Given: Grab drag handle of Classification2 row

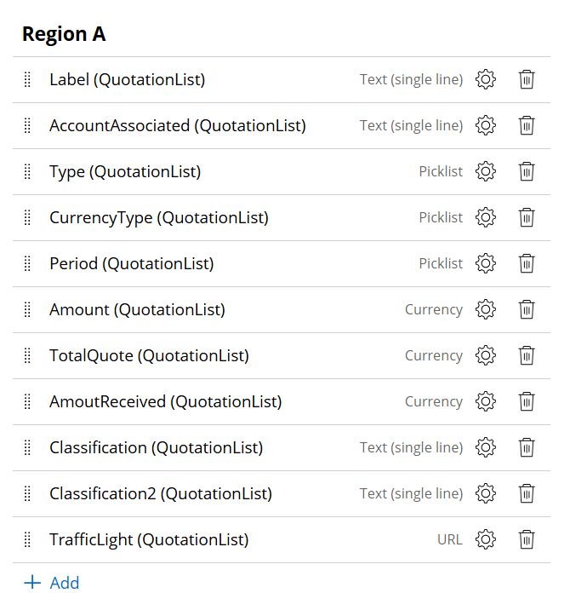Looking at the screenshot, I should pos(27,493).
